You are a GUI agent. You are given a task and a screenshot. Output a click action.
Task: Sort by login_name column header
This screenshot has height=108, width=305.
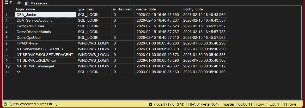[x=45, y=9]
